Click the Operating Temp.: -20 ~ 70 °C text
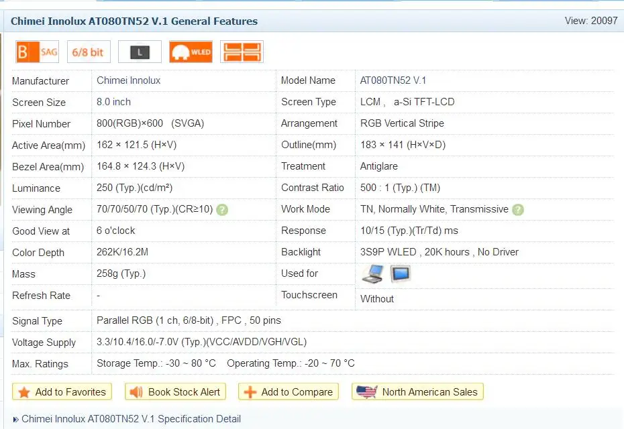This screenshot has width=624, height=429. click(x=291, y=363)
